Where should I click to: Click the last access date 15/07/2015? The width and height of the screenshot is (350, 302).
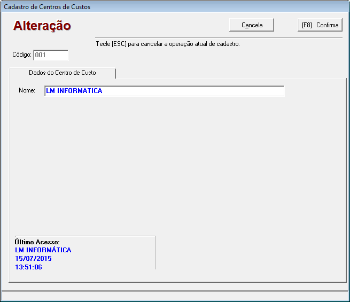click(33, 259)
